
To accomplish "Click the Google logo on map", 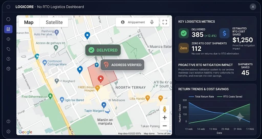I will pyautogui.click(x=25, y=132).
